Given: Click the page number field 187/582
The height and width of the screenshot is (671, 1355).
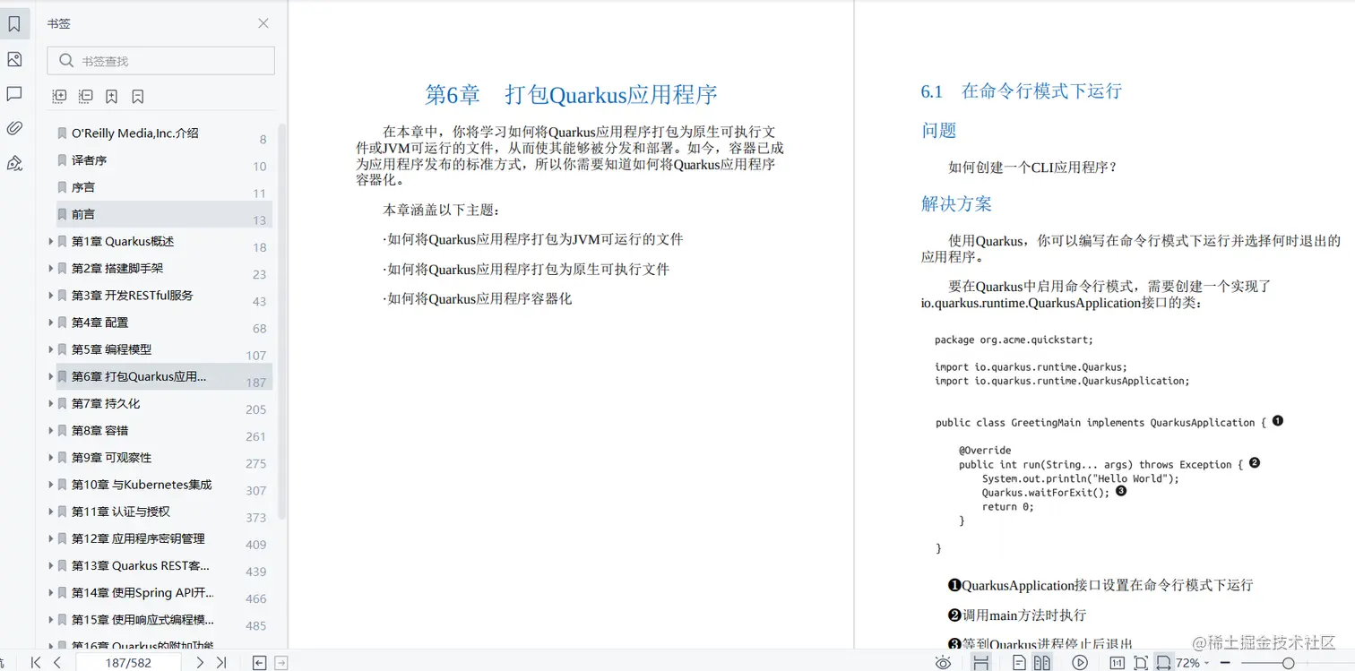Looking at the screenshot, I should (128, 663).
